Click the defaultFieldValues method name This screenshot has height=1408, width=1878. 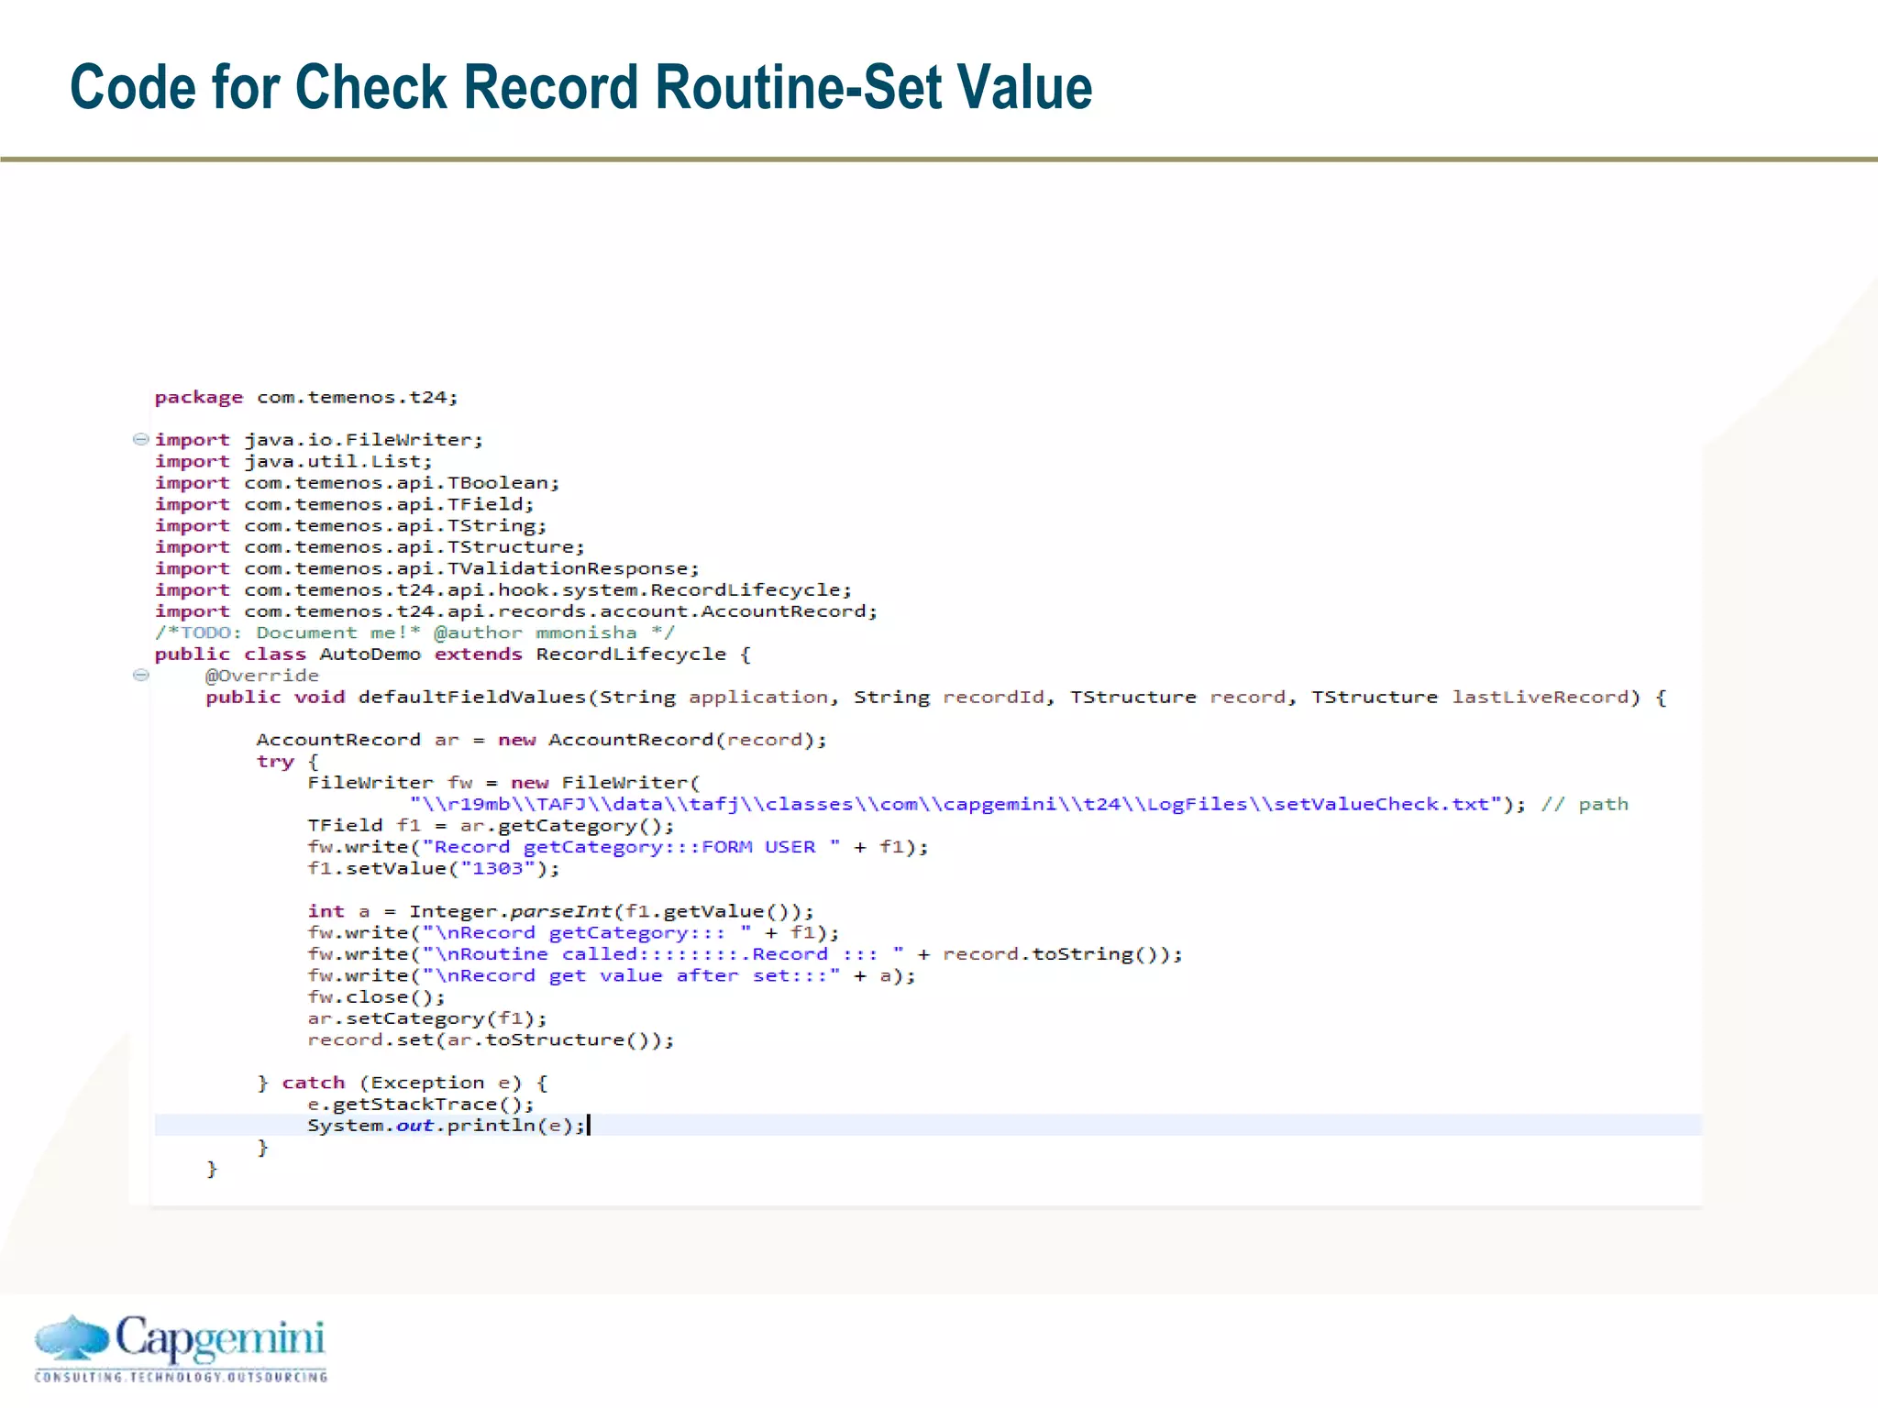point(471,698)
